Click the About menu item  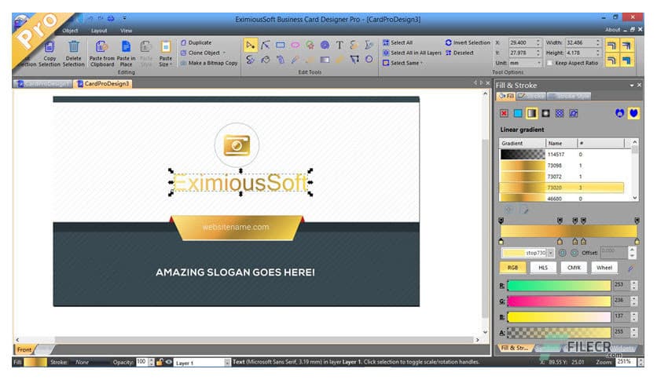(x=612, y=30)
